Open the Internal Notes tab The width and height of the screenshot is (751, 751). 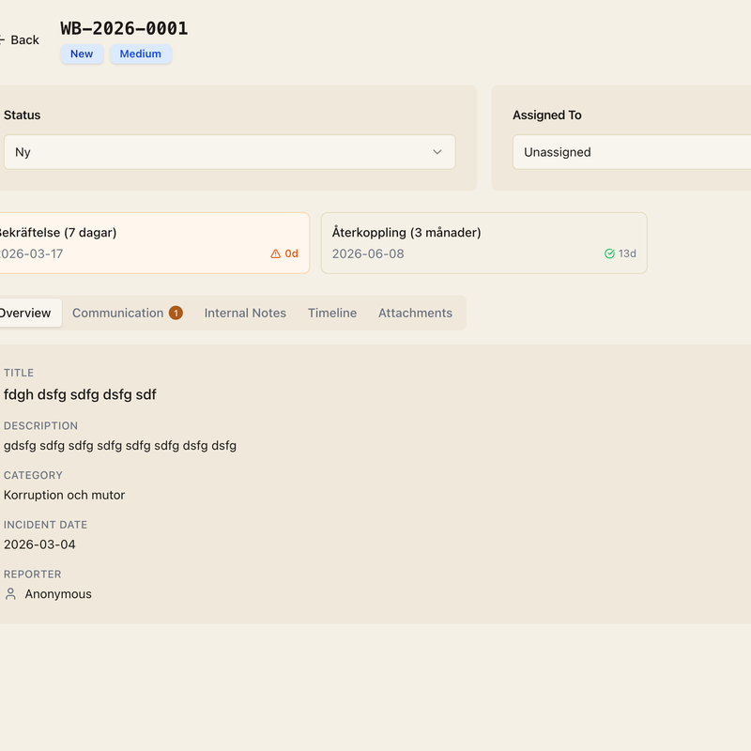(245, 313)
